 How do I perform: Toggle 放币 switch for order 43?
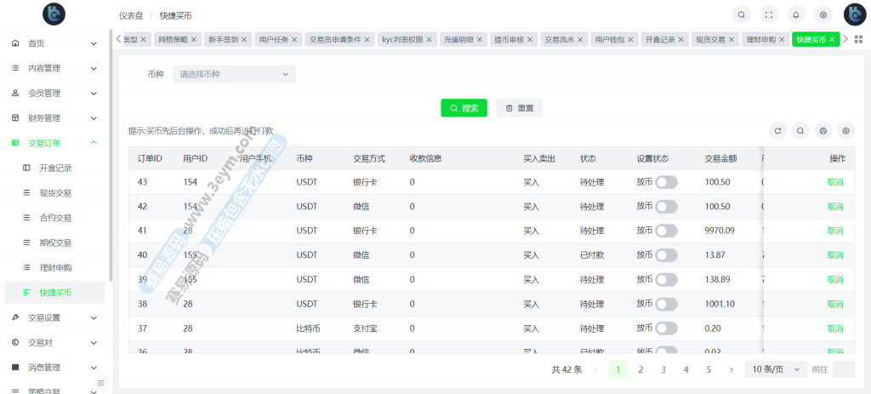[666, 182]
